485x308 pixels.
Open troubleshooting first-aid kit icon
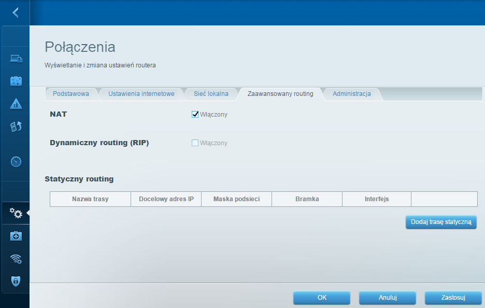click(x=16, y=236)
